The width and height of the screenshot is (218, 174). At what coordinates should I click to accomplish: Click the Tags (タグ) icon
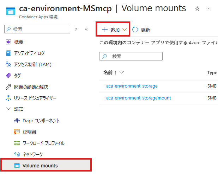tap(9, 76)
